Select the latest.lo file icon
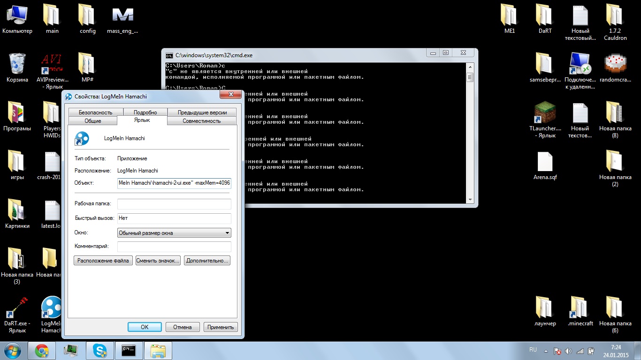The image size is (641, 360). tap(51, 214)
